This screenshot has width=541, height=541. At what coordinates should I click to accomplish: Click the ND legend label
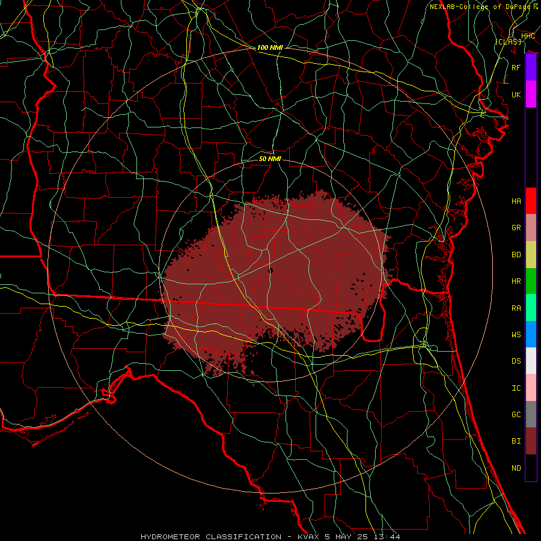(516, 468)
